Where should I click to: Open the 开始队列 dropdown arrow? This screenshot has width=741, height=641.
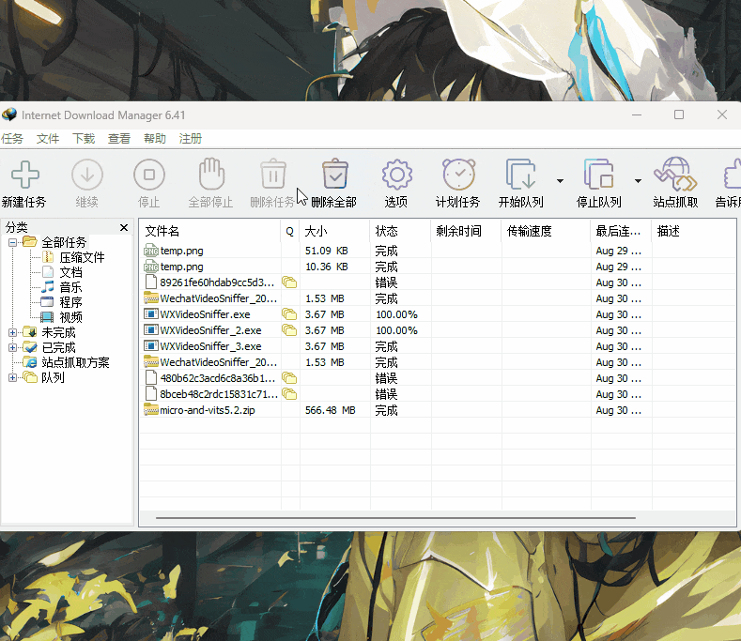(560, 181)
